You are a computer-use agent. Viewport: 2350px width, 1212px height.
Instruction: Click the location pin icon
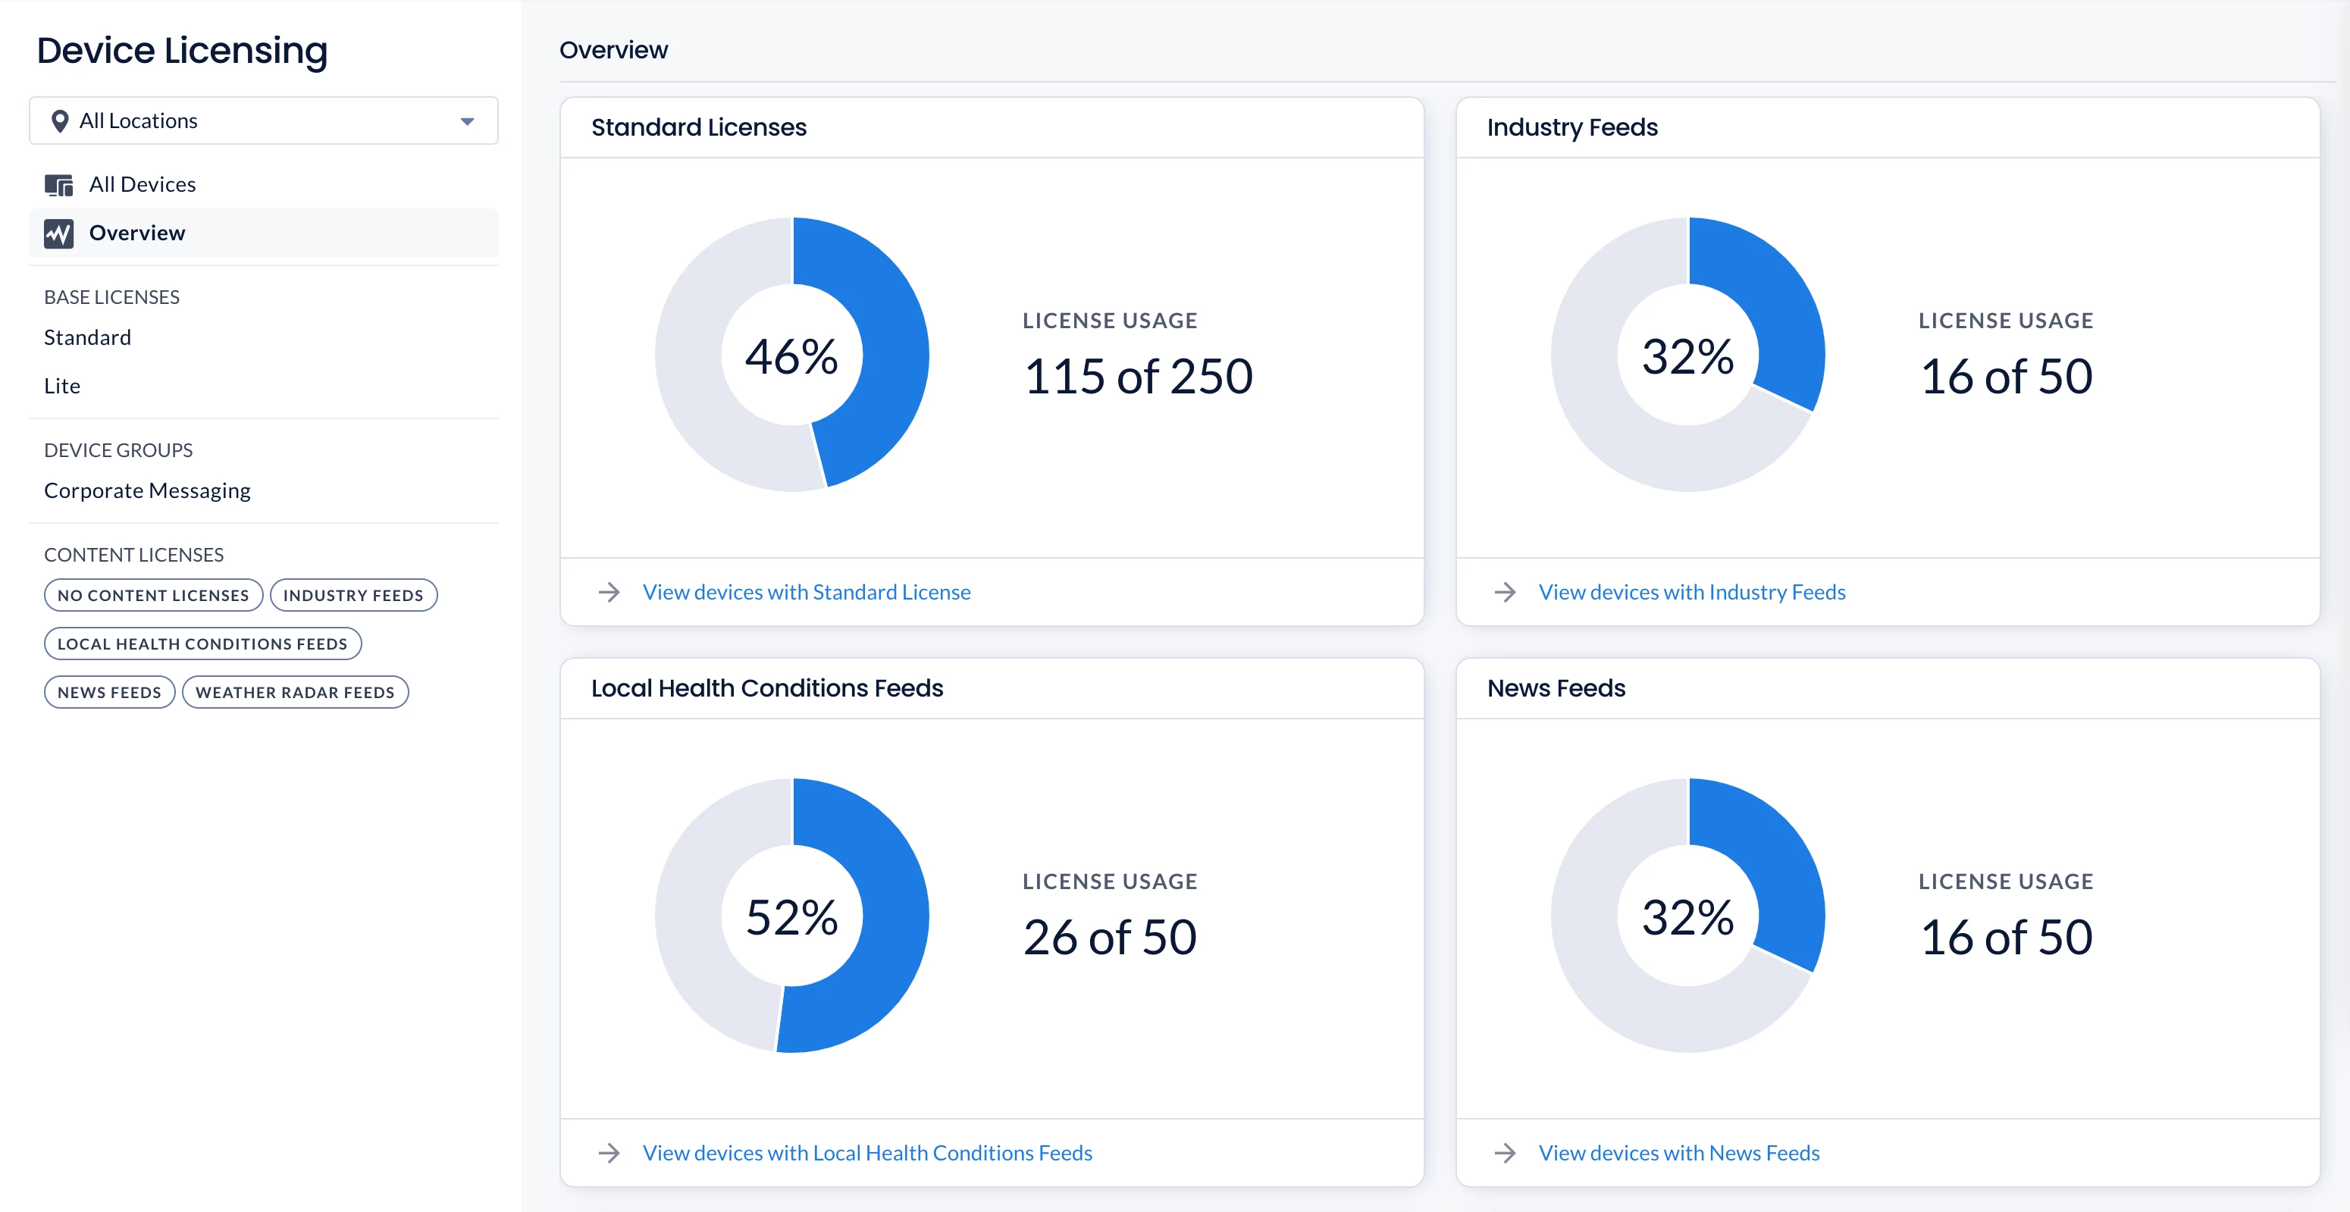click(x=60, y=121)
